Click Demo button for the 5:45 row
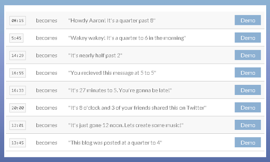 click(x=248, y=38)
